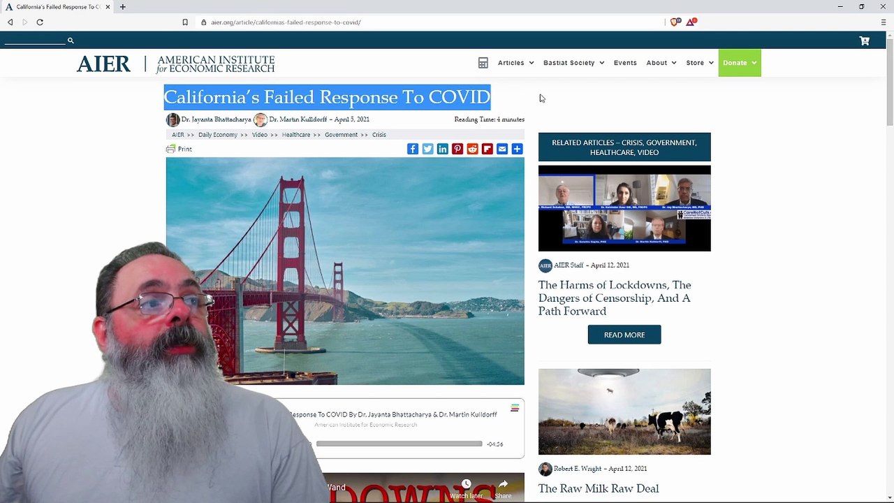Open the panel discussion video thumbnail

tap(624, 208)
